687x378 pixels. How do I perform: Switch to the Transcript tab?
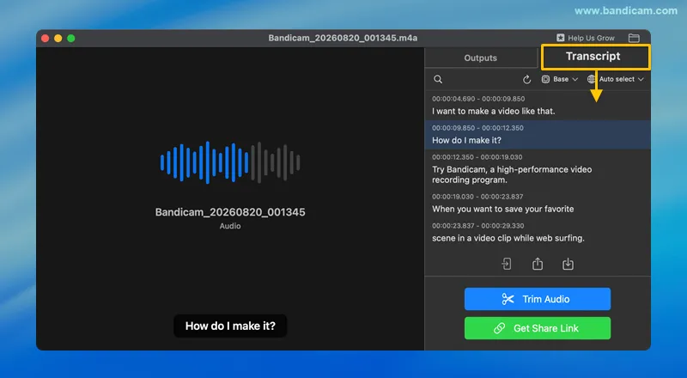tap(595, 57)
